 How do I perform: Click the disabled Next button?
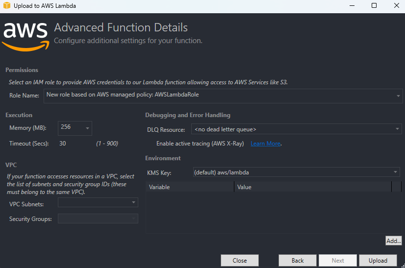click(x=338, y=261)
